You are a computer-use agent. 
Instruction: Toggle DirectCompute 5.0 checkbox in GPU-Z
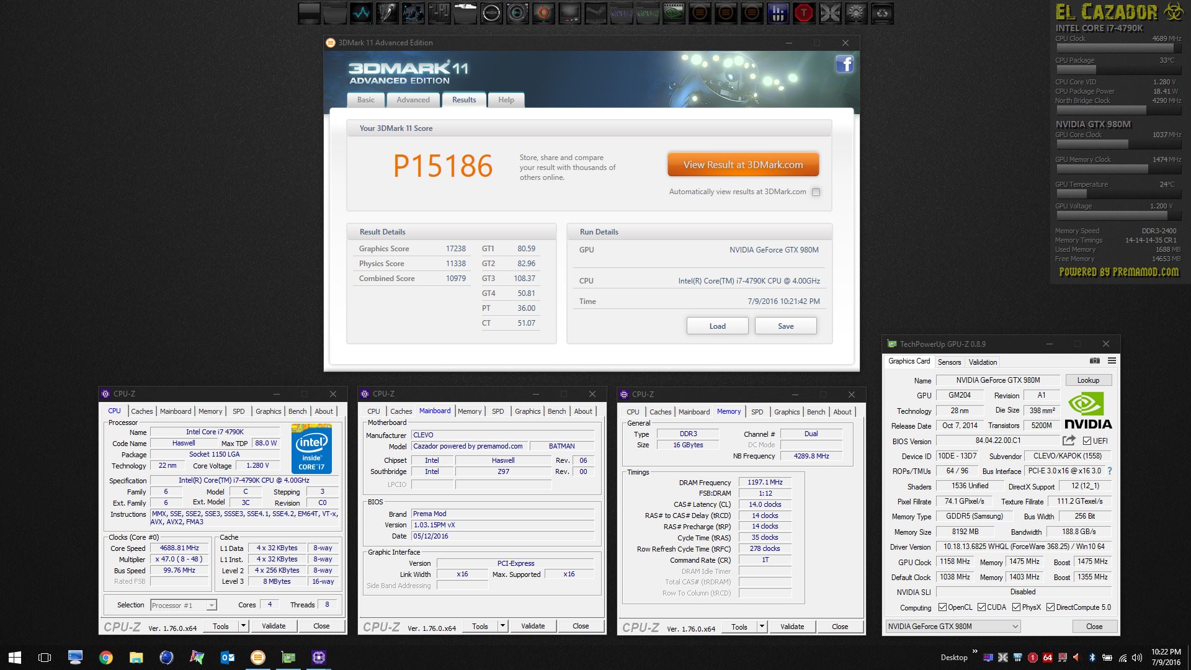pyautogui.click(x=1050, y=607)
